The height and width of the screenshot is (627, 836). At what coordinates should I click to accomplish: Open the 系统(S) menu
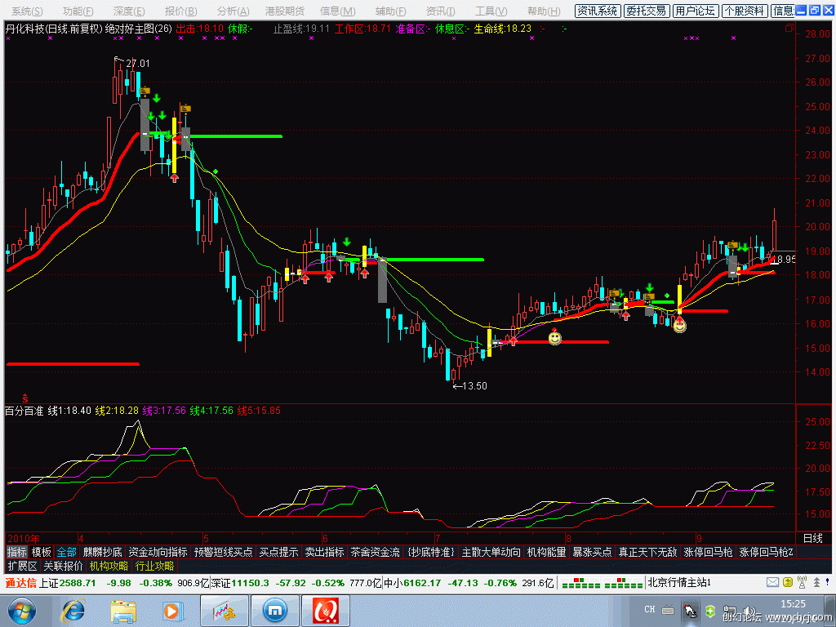pos(27,11)
